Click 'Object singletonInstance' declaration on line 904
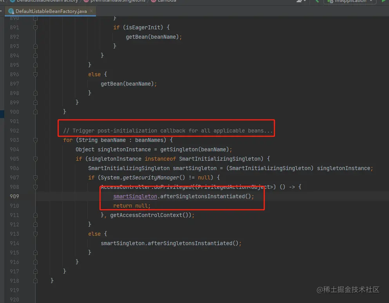 113,149
